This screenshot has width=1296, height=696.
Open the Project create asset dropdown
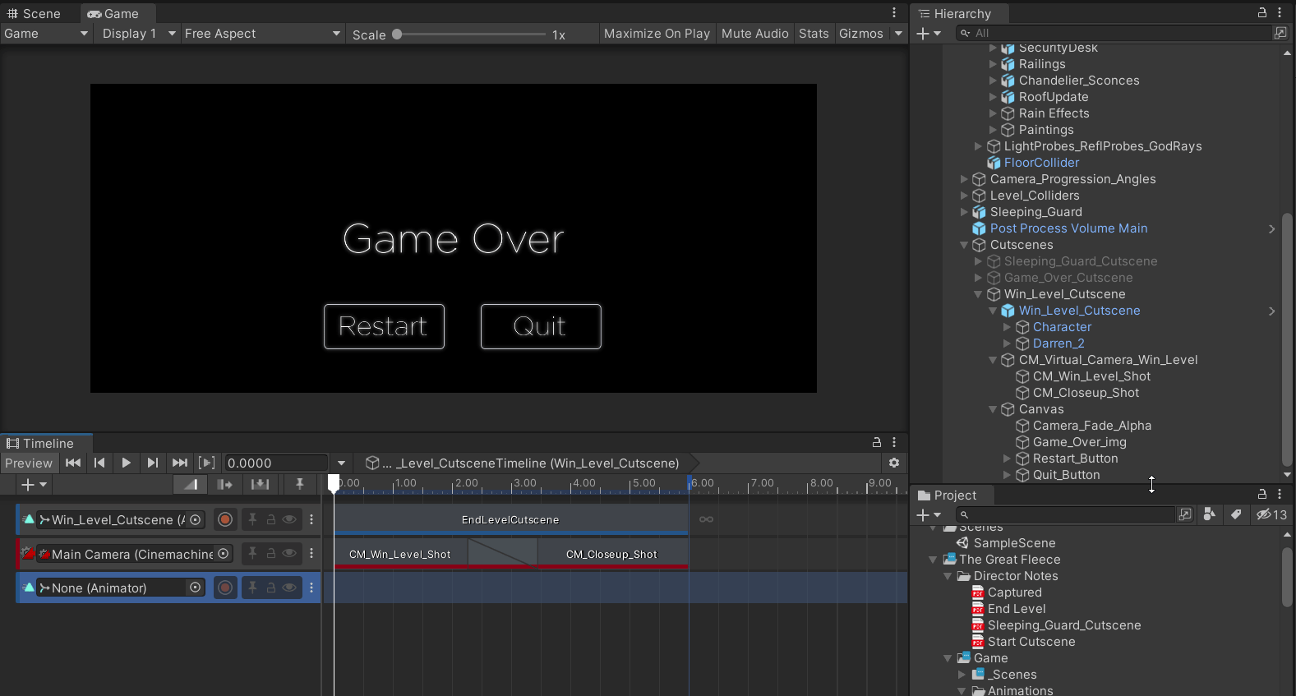929,514
